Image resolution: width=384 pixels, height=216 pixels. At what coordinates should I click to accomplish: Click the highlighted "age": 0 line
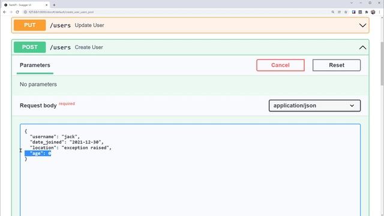tap(38, 154)
